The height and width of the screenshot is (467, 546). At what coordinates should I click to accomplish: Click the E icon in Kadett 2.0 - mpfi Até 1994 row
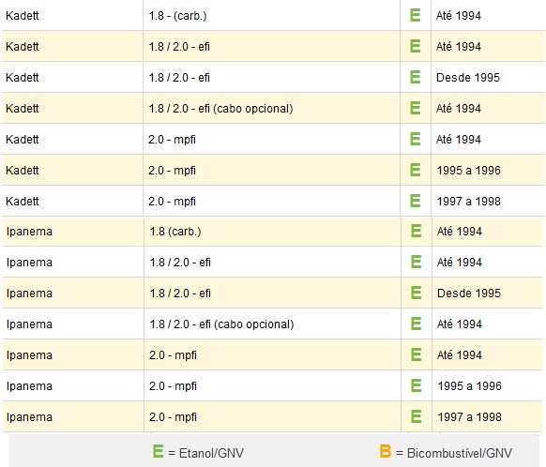point(415,139)
